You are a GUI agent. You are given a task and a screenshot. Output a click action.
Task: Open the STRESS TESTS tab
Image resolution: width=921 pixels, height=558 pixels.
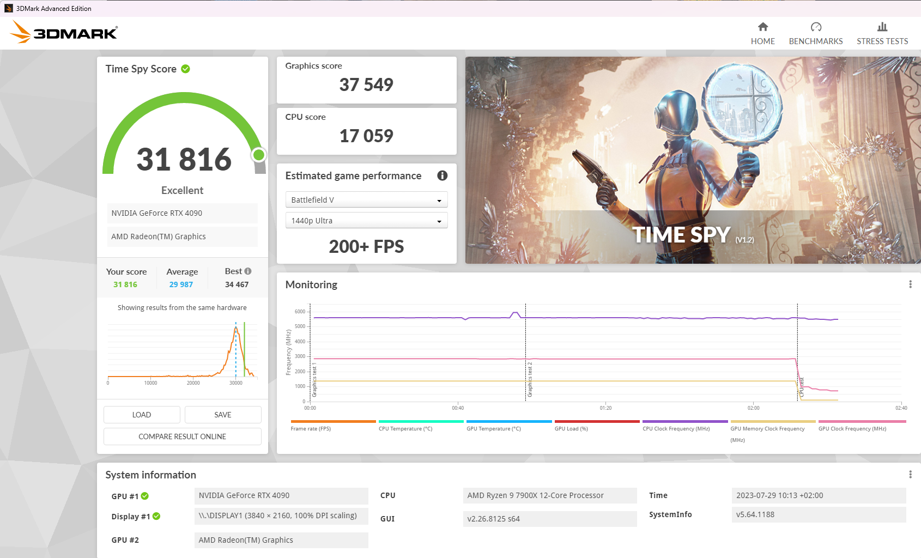tap(882, 34)
